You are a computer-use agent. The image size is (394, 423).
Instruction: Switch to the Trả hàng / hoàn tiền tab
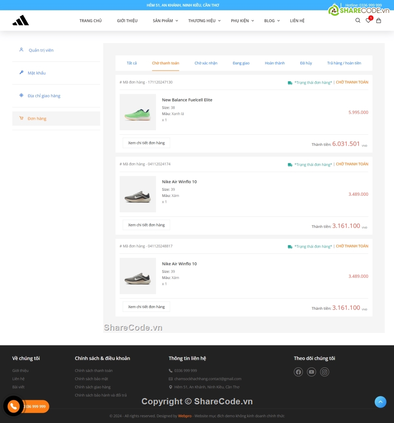(344, 63)
